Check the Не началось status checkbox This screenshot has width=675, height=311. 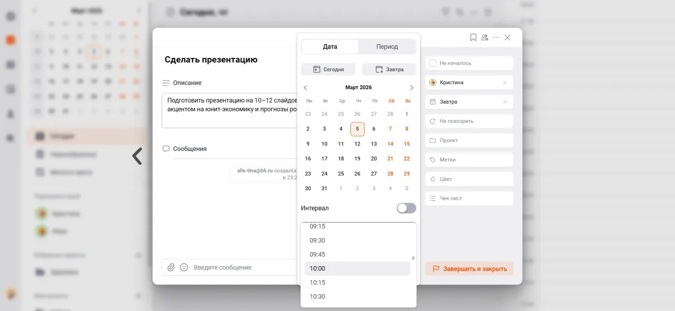433,63
